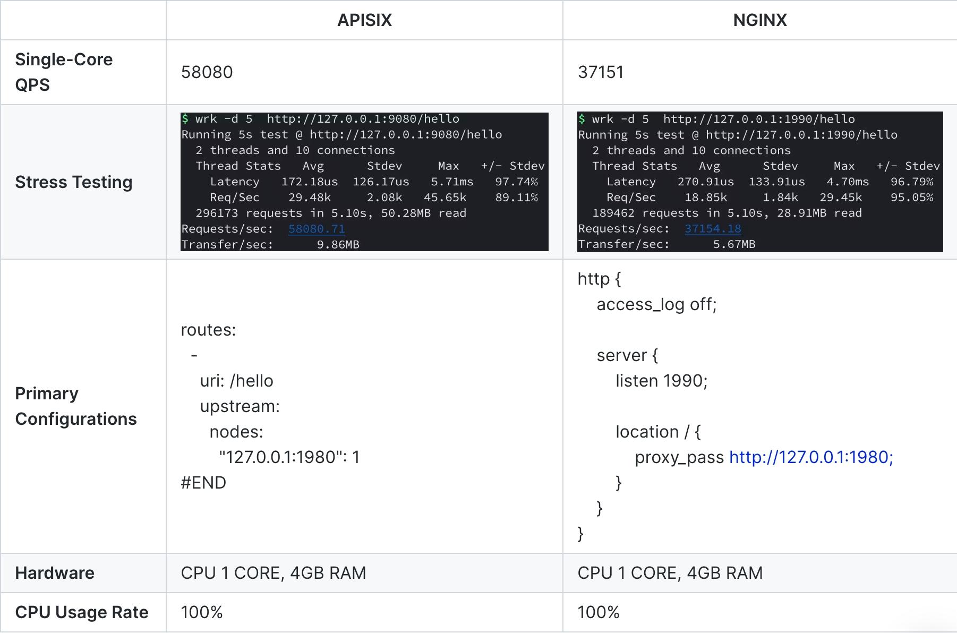Select the APISIX column header
The height and width of the screenshot is (633, 957).
pyautogui.click(x=364, y=20)
